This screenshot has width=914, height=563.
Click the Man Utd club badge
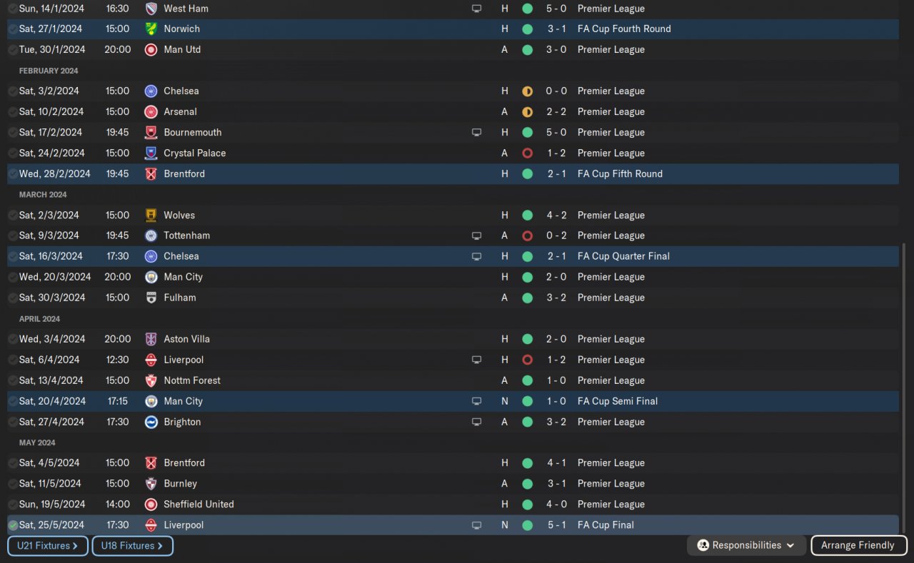[151, 50]
